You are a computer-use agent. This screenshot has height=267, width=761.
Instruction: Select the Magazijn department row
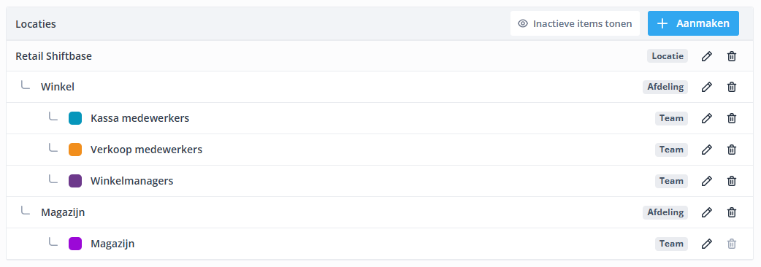pyautogui.click(x=380, y=212)
